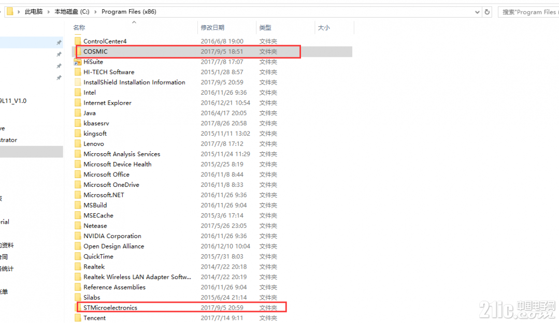
Task: Open the address bar history dropdown
Action: coord(477,12)
